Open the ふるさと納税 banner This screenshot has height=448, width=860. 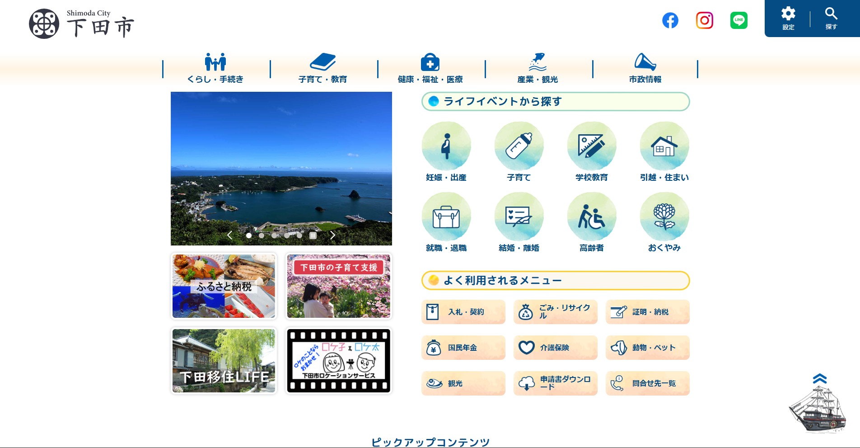coord(224,286)
